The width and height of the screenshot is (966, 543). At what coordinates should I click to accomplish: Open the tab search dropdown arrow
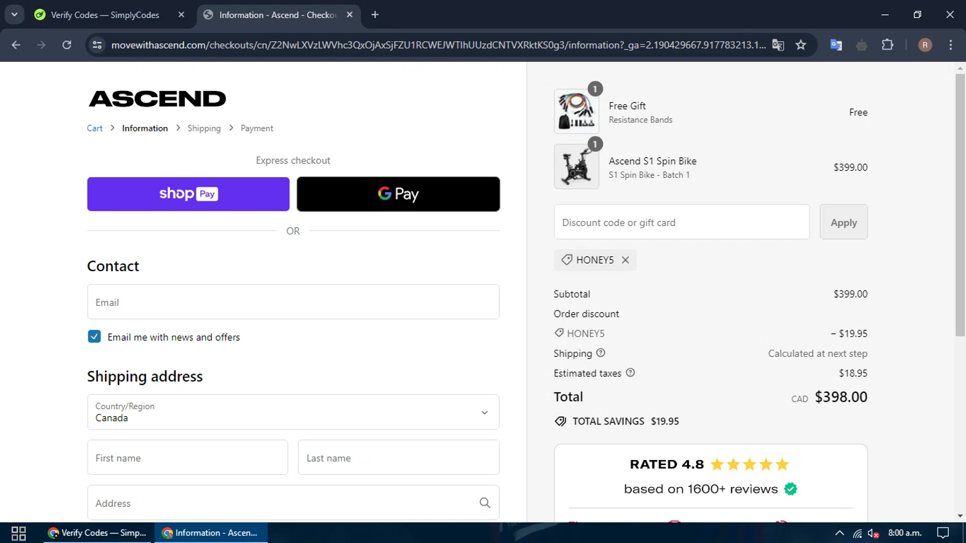pos(14,15)
